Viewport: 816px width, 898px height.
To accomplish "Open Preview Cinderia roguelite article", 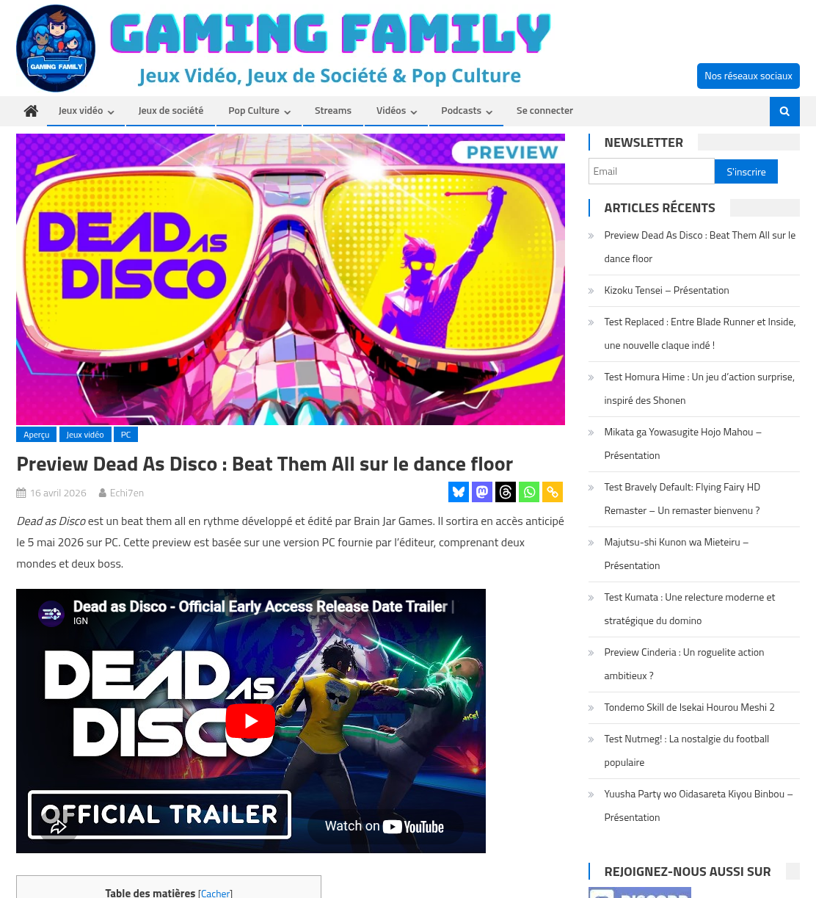I will click(684, 664).
